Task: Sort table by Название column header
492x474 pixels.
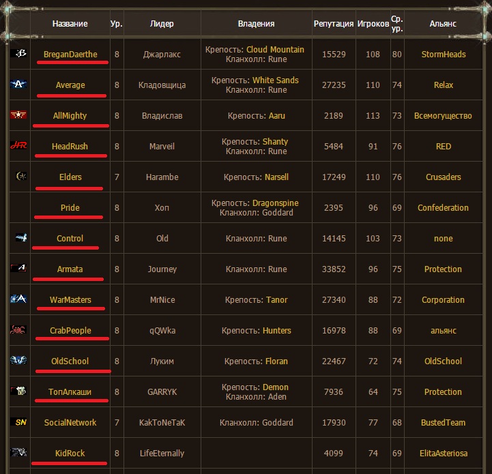Action: [x=70, y=24]
